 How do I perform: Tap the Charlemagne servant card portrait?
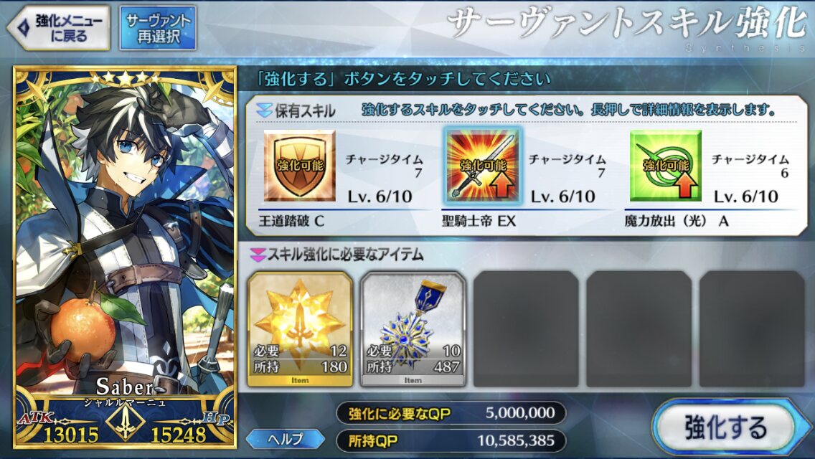pos(125,257)
